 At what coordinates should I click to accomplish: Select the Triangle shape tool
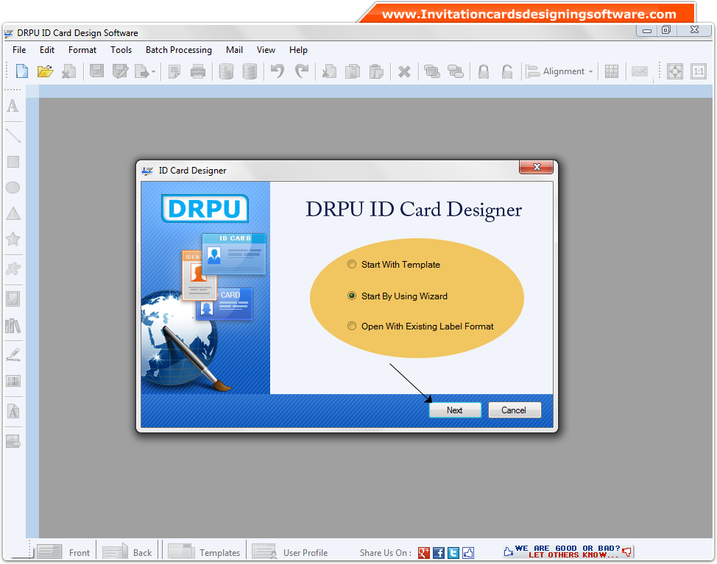pos(13,213)
